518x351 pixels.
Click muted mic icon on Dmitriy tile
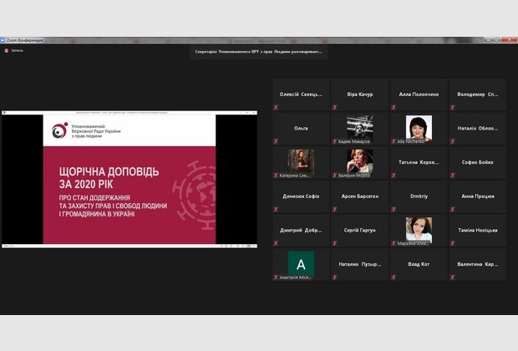394,209
